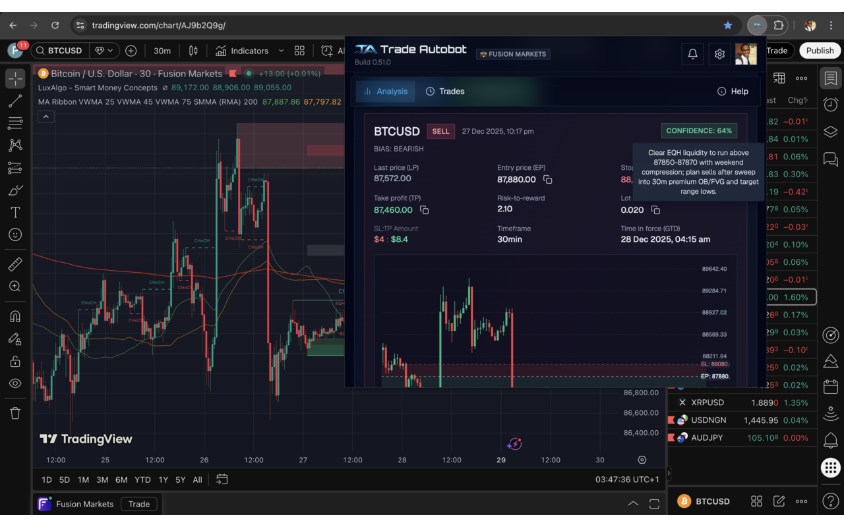This screenshot has width=844, height=527.
Task: Open the watchlist panel icon
Action: click(831, 78)
